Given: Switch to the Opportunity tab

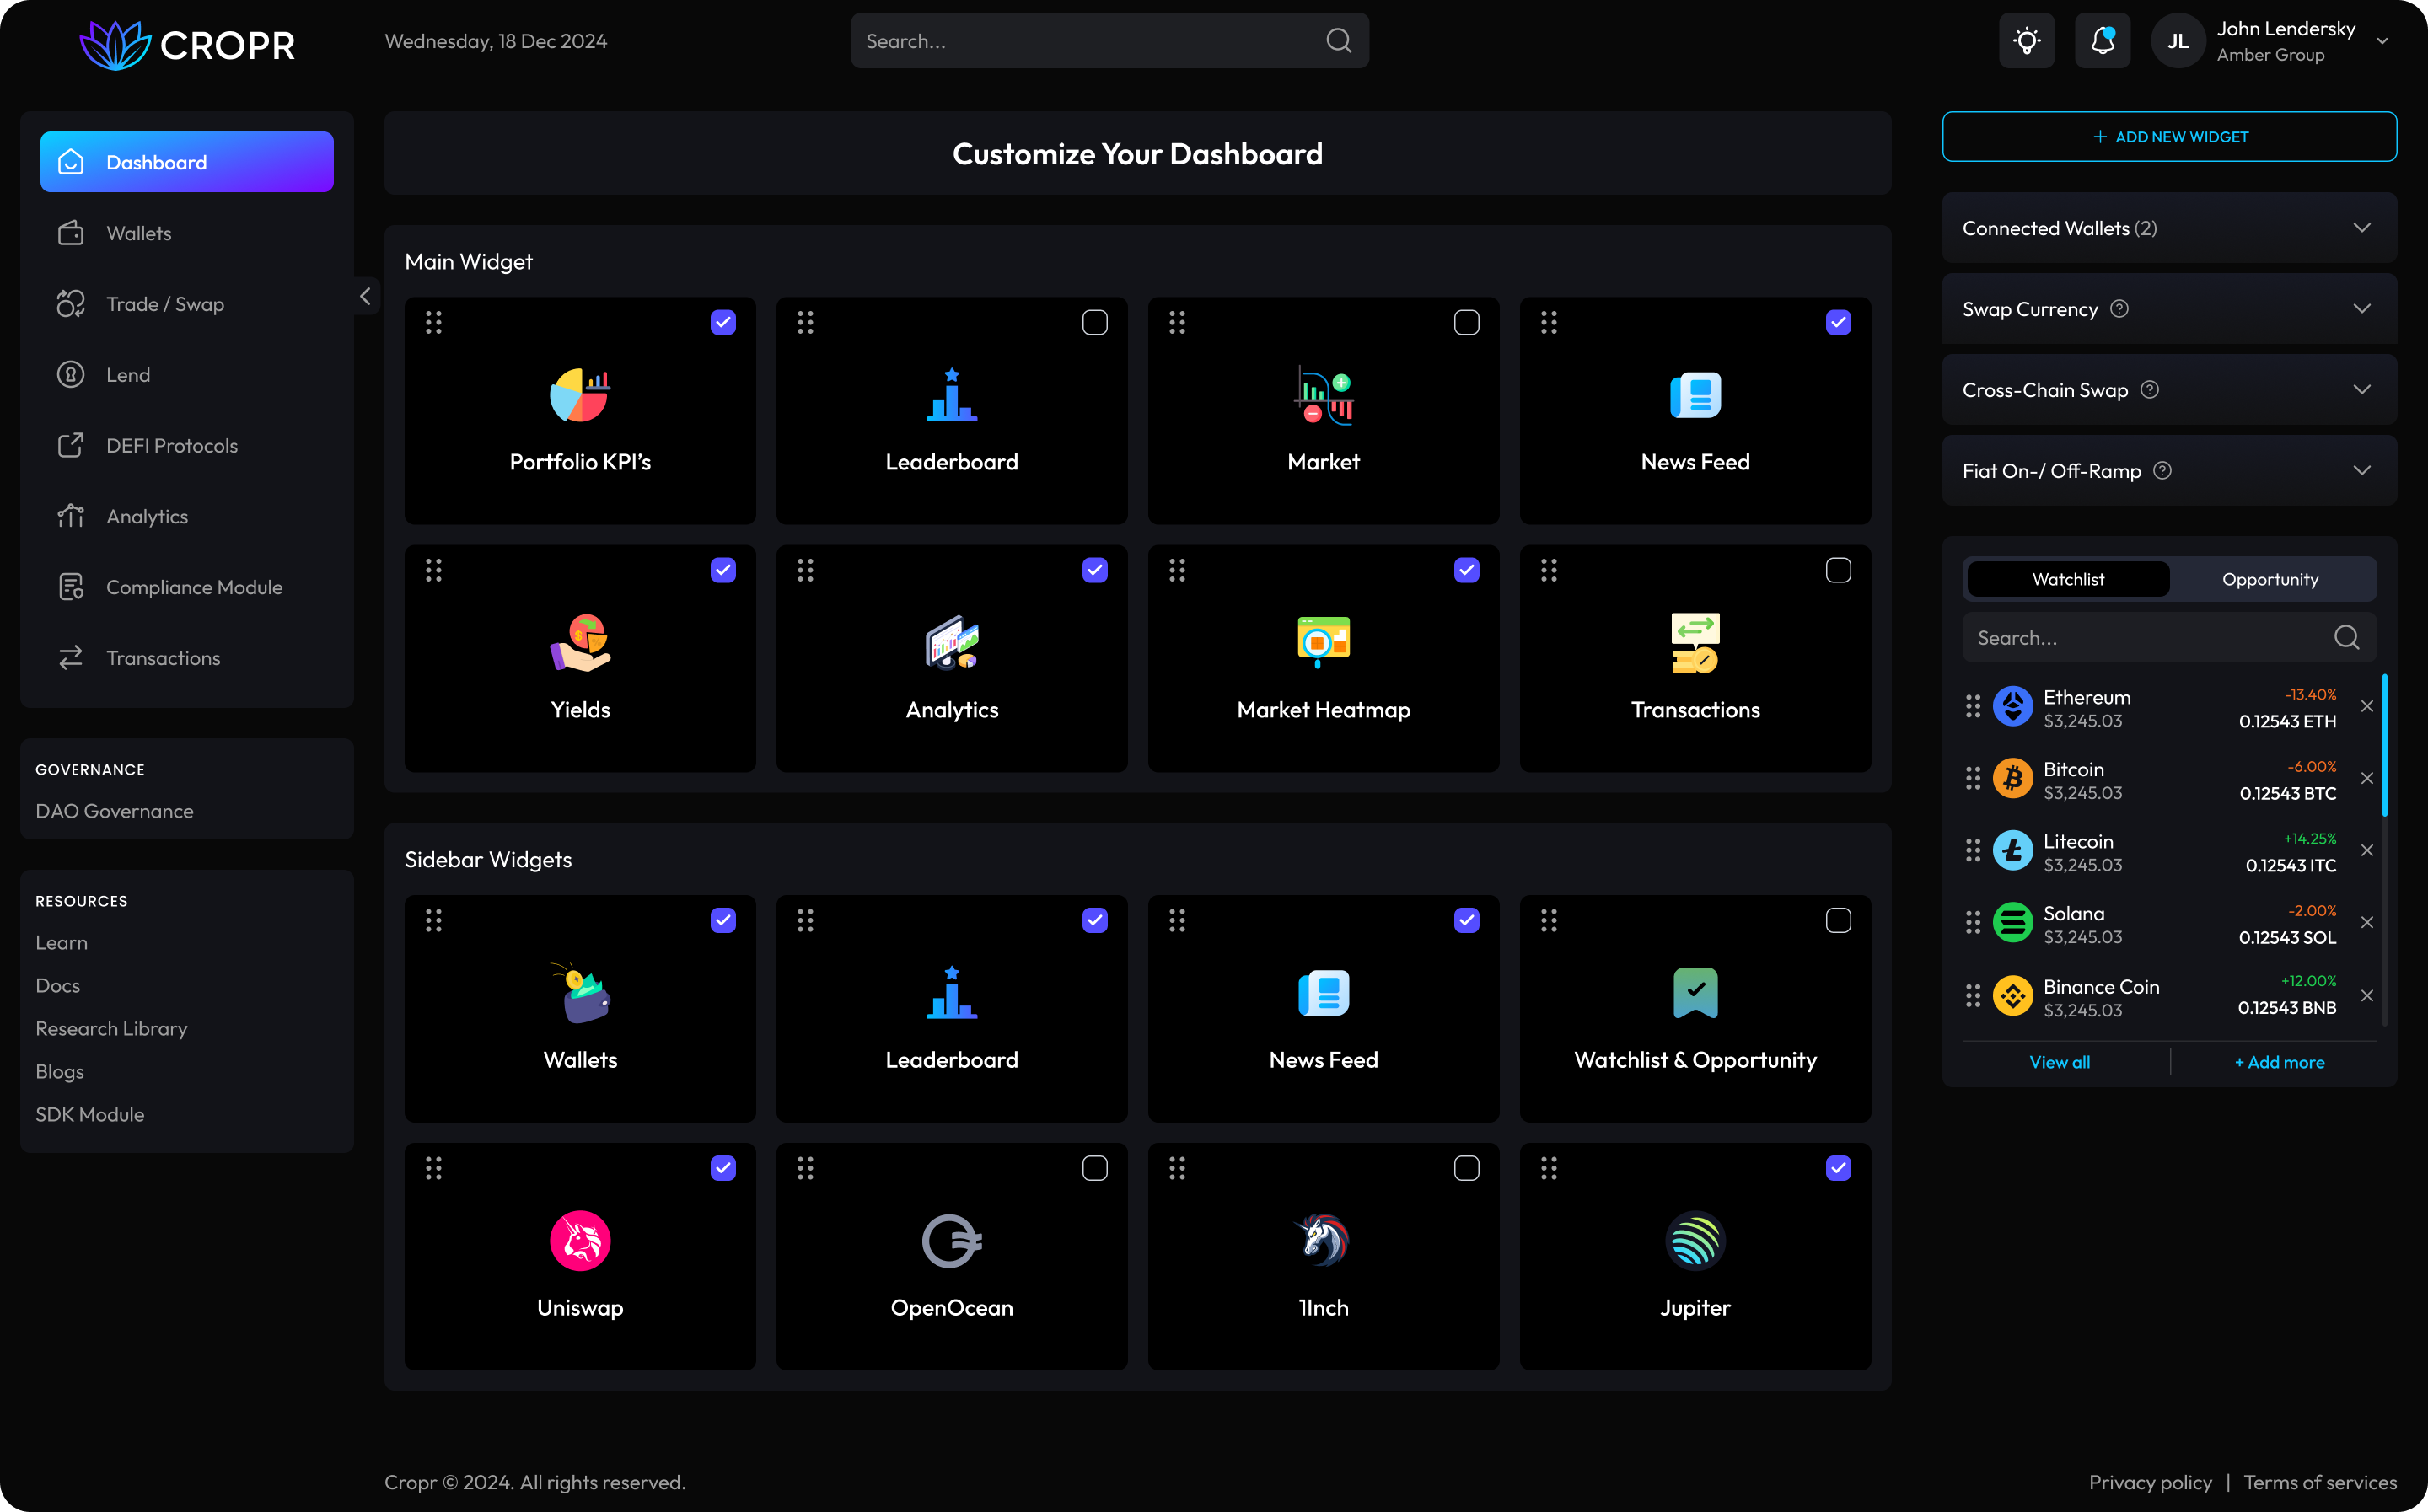Looking at the screenshot, I should pos(2270,579).
